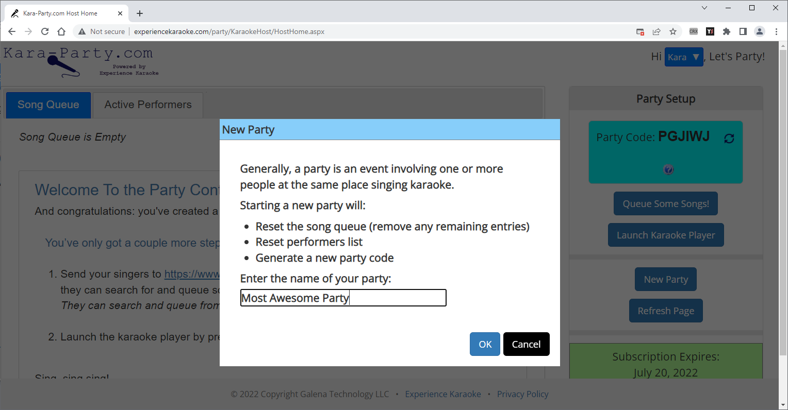Reload the page using browser reload icon
The height and width of the screenshot is (410, 788).
[45, 31]
